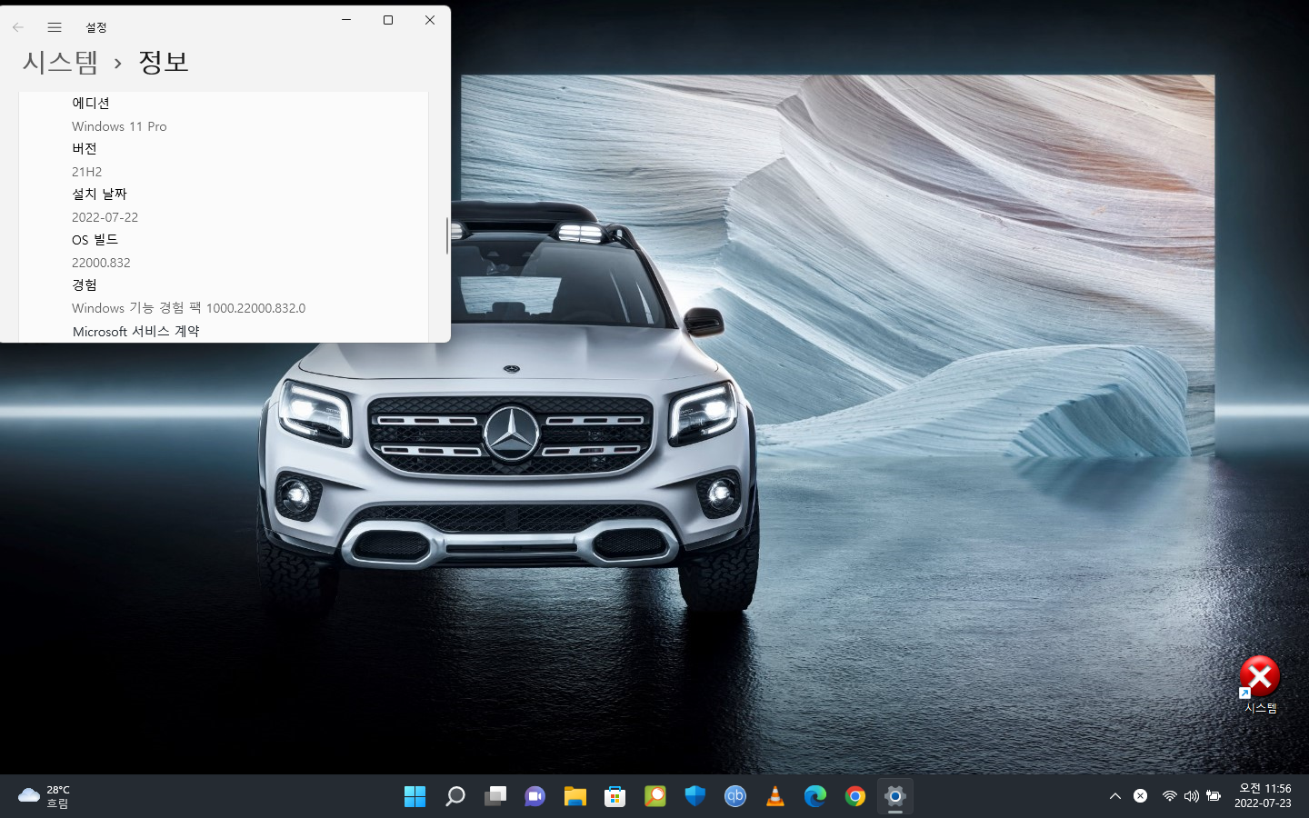Click the Settings window vertical scrollbar
The width and height of the screenshot is (1309, 818).
pyautogui.click(x=446, y=236)
